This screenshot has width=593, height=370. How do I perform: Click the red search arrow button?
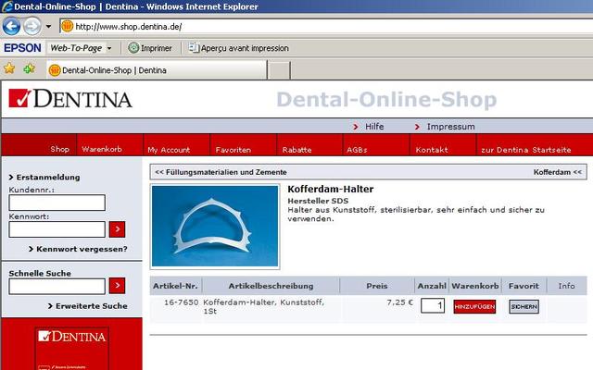coord(118,286)
